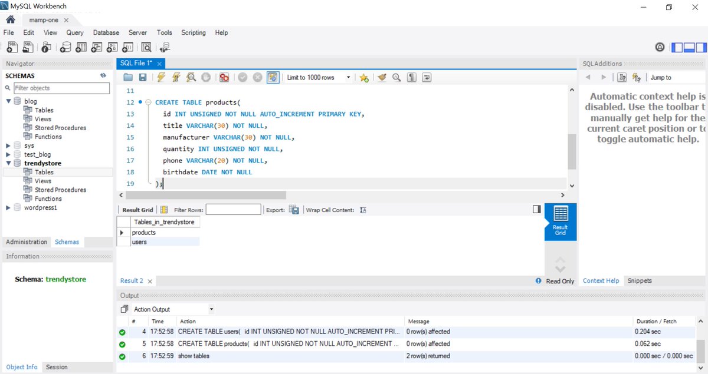This screenshot has width=708, height=374.
Task: Create a new table toolbar icon
Action: 81,47
